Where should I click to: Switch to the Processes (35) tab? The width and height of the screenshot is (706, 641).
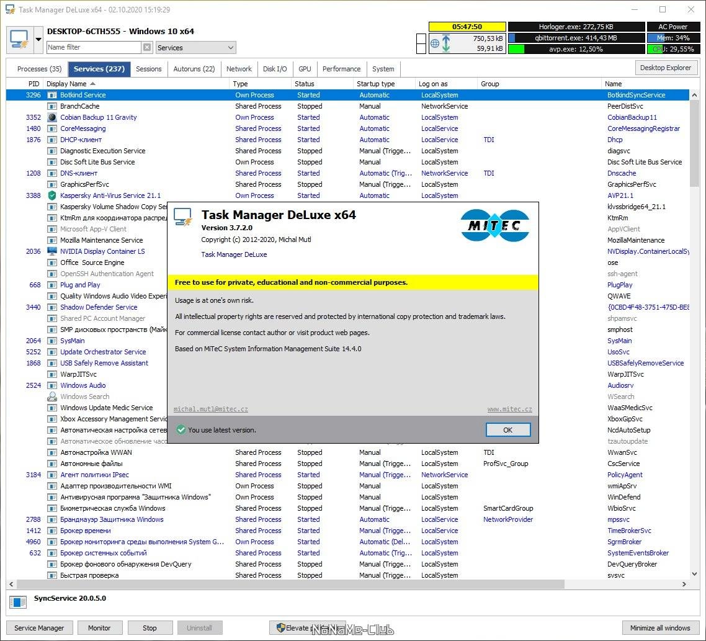(x=39, y=69)
